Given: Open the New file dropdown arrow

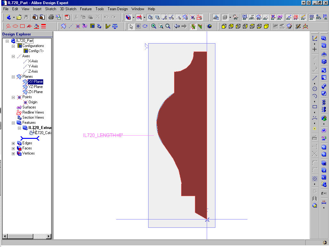Looking at the screenshot, I should [x=13, y=17].
